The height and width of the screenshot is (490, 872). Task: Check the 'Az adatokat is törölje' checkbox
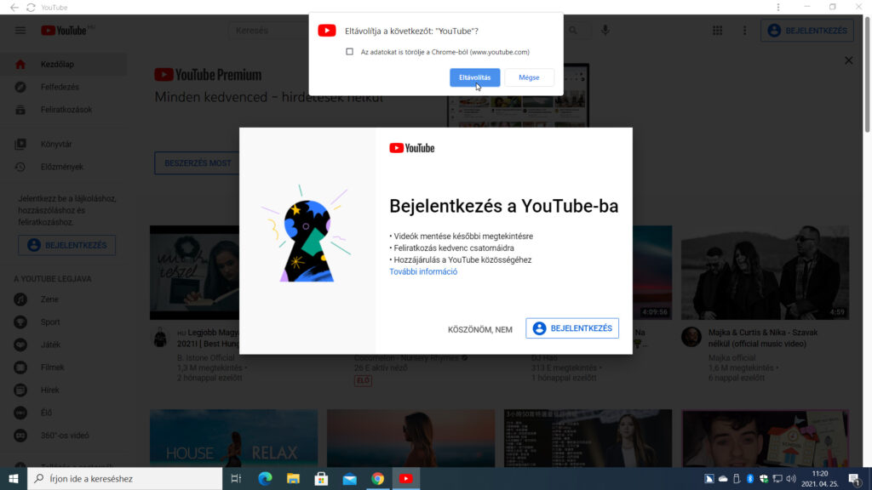click(349, 52)
